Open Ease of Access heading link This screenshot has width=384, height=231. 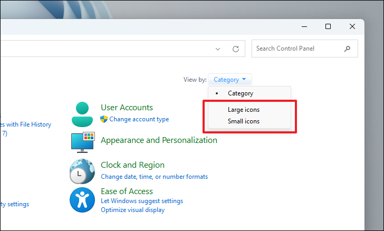point(127,191)
